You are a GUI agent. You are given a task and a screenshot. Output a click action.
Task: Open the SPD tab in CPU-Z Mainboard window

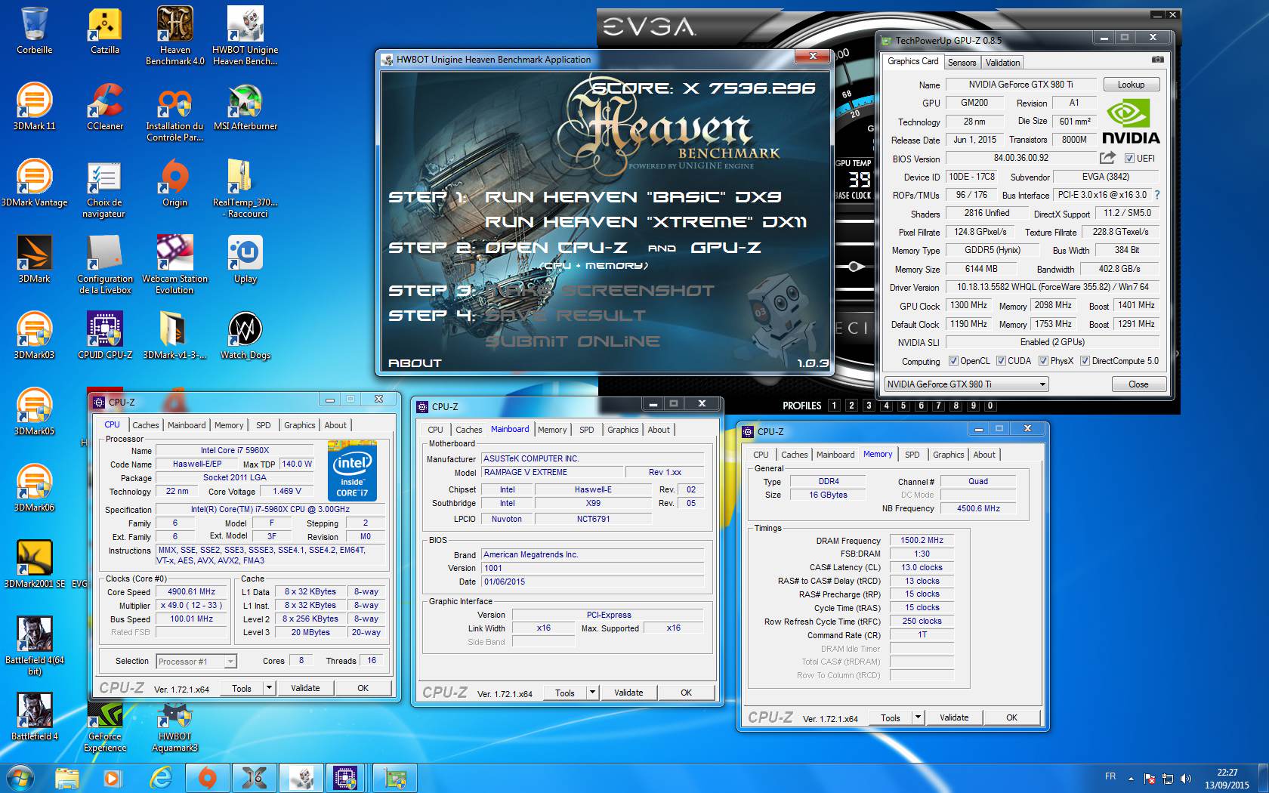coord(587,430)
